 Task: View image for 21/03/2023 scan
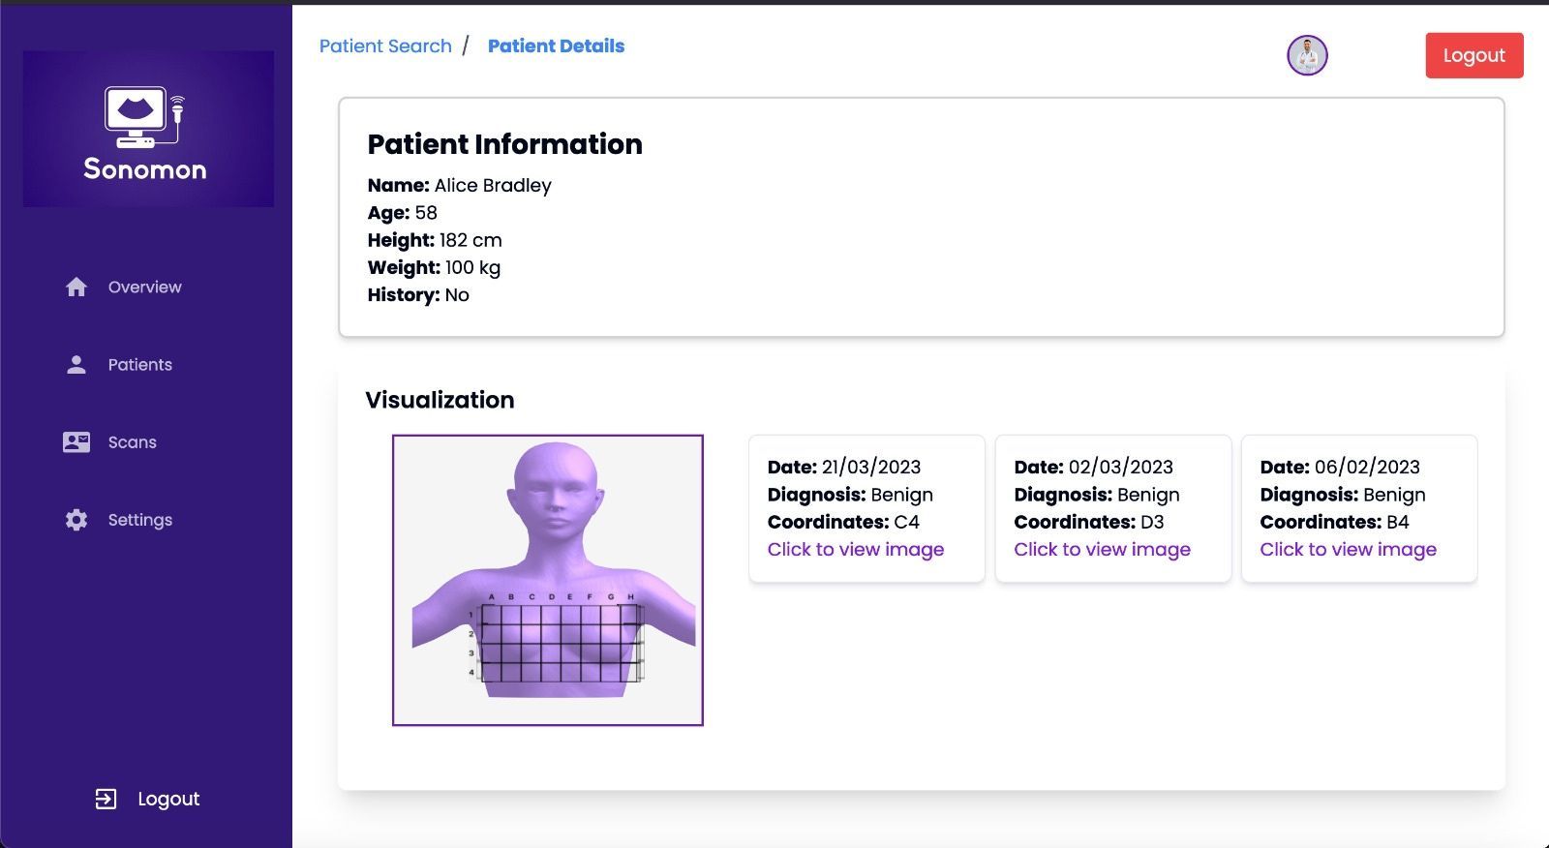(x=855, y=550)
